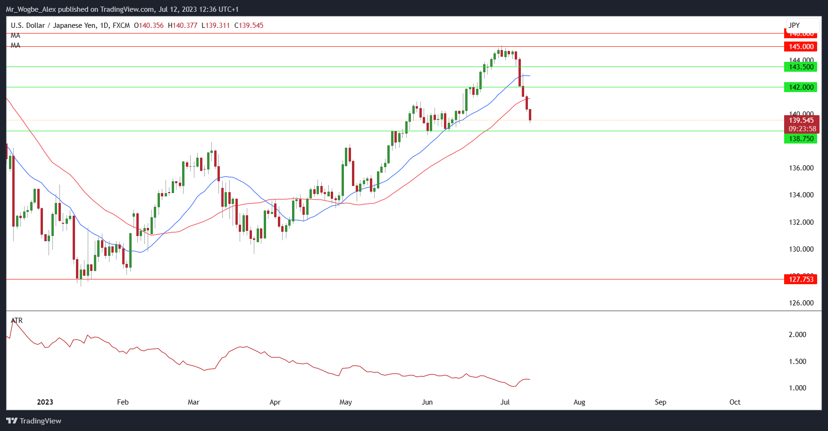The height and width of the screenshot is (431, 828).
Task: Click the green 143.500 price label
Action: click(x=801, y=67)
